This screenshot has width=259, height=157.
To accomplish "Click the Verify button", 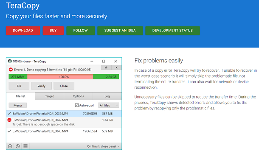I will 42,86.
